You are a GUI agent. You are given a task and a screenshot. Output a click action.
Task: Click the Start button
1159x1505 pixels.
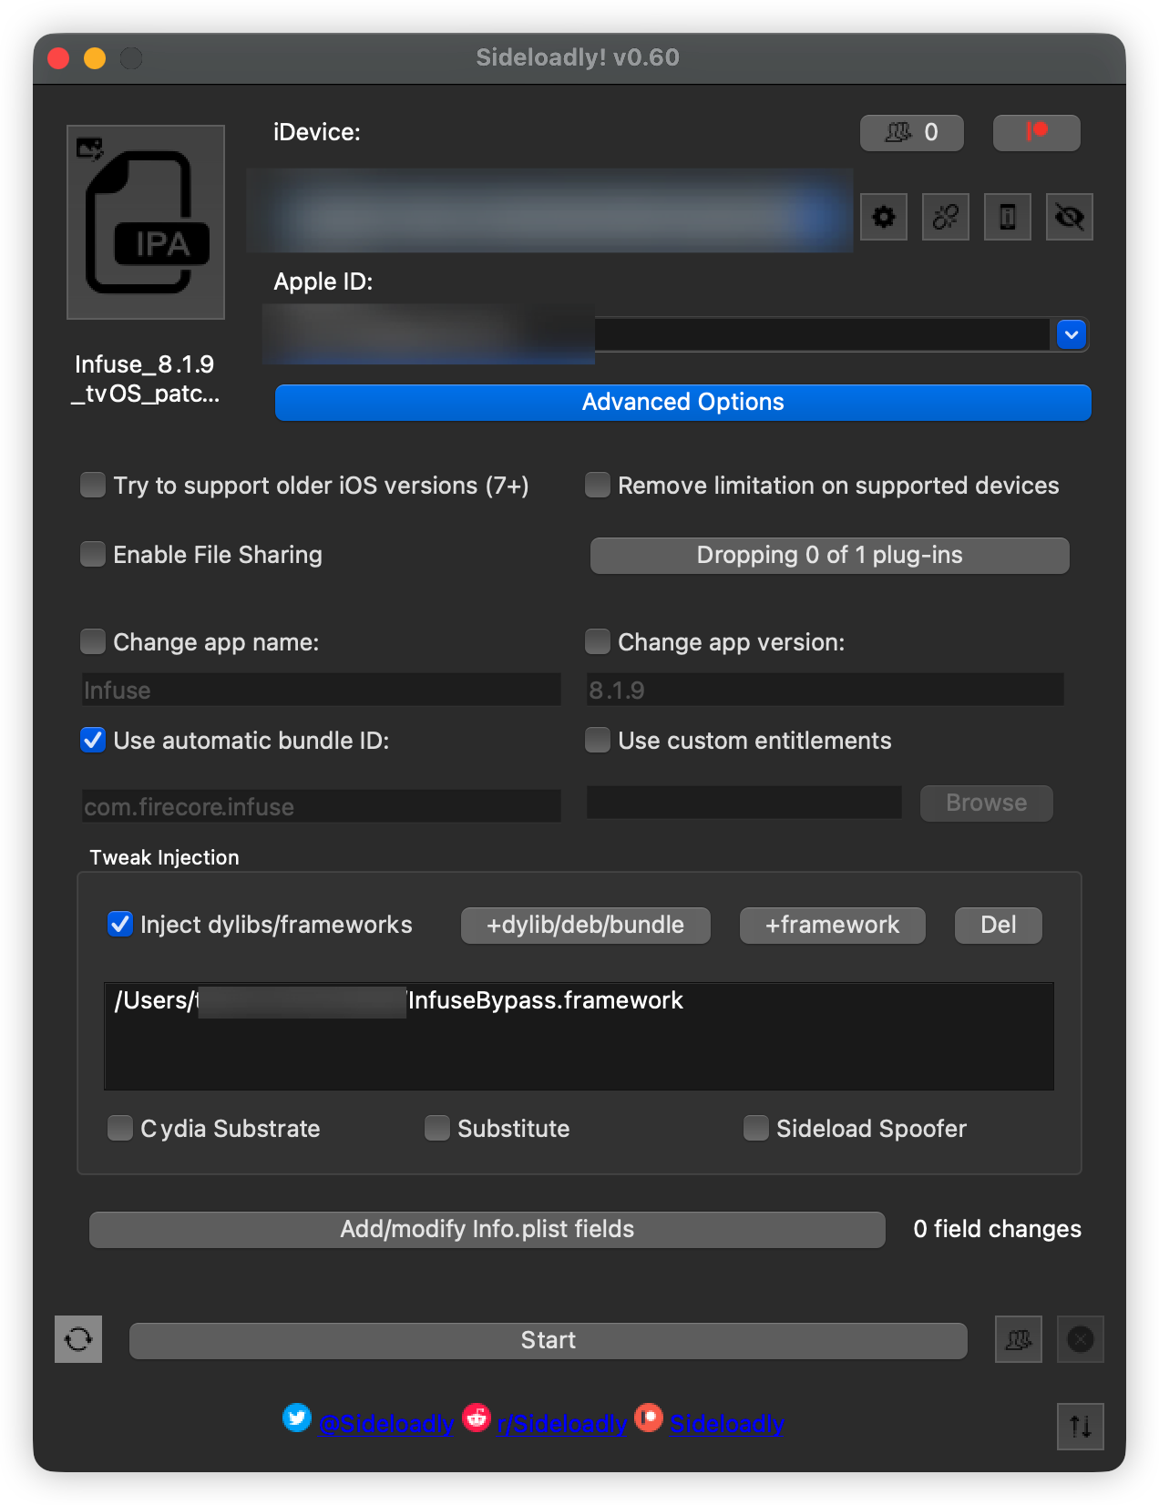549,1341
